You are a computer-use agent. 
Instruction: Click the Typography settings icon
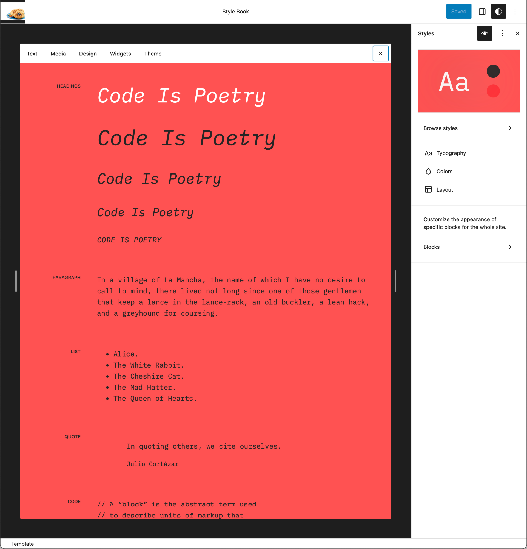428,153
